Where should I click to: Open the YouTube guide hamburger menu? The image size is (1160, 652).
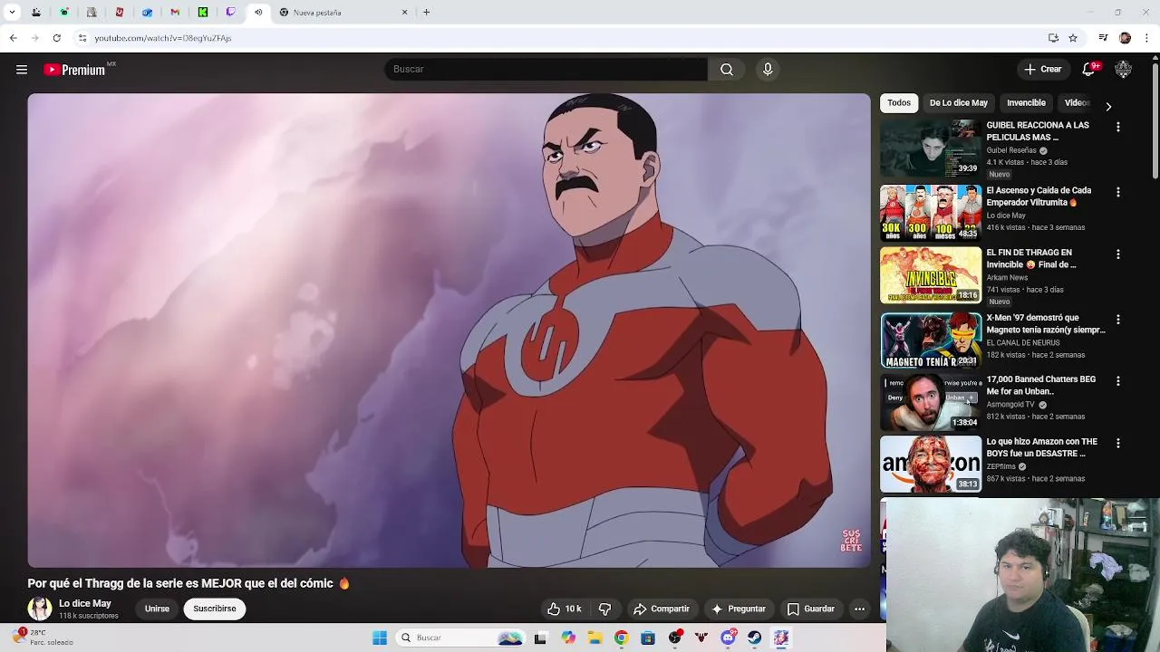click(22, 70)
